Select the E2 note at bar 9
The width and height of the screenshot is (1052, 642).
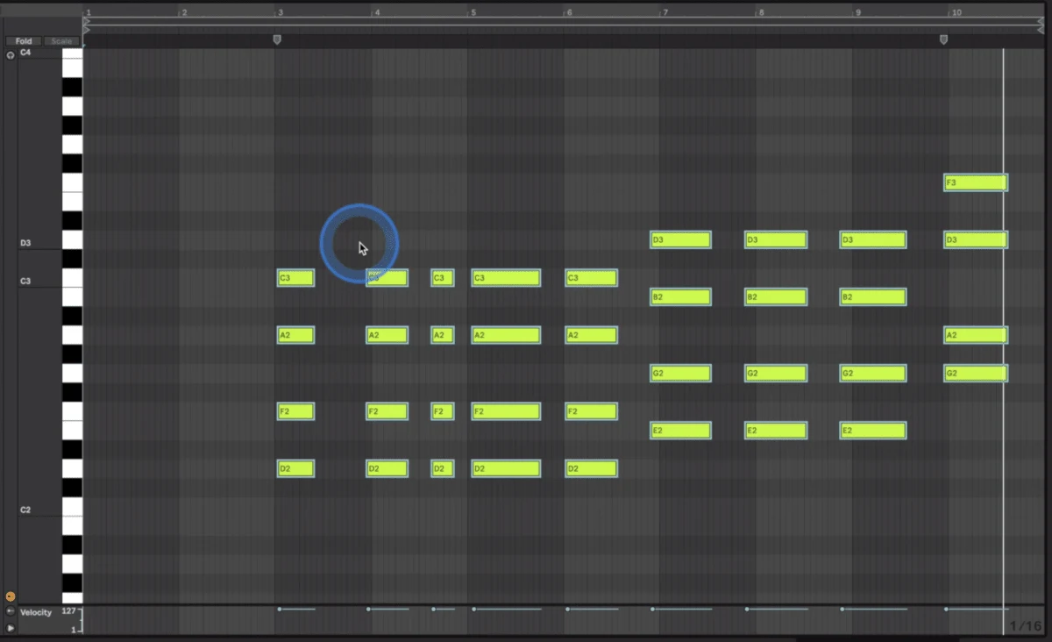click(872, 431)
